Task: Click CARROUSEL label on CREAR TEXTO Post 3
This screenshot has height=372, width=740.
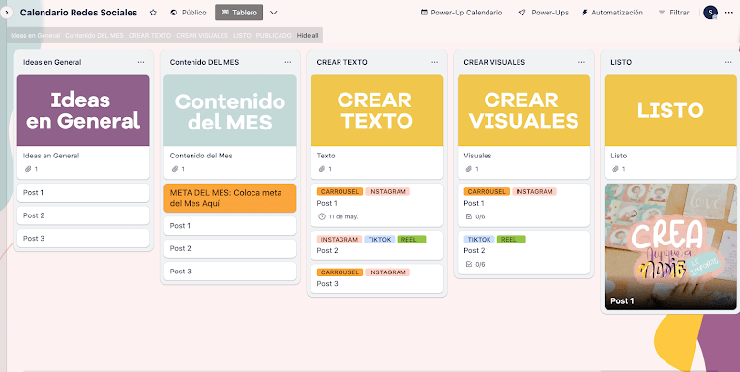Action: [340, 272]
